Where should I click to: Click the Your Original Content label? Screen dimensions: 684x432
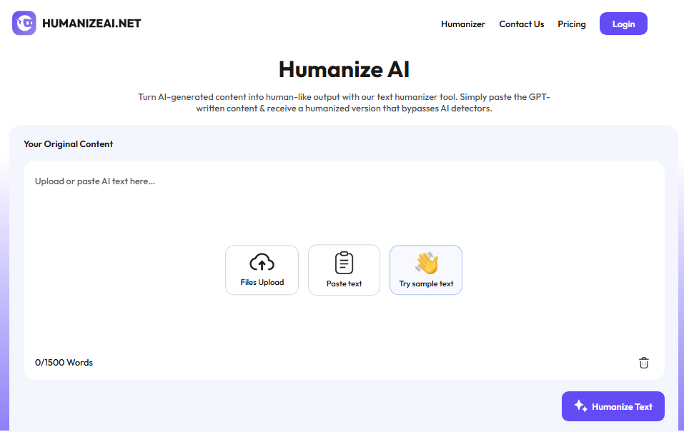68,144
